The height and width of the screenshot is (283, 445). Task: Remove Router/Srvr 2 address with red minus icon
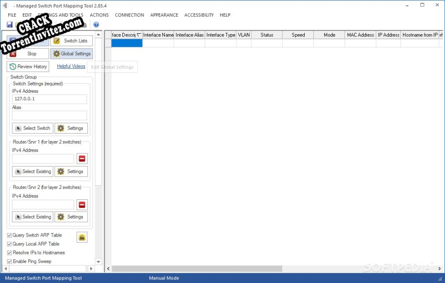82,205
